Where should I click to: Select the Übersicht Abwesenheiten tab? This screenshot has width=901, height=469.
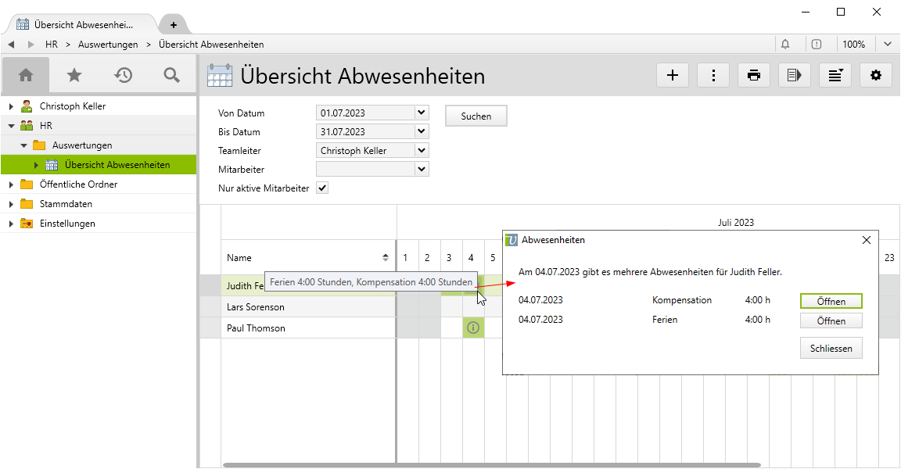point(81,24)
